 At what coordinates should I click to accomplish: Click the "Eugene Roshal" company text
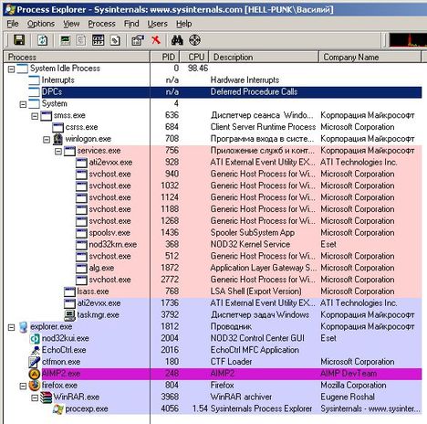348,397
